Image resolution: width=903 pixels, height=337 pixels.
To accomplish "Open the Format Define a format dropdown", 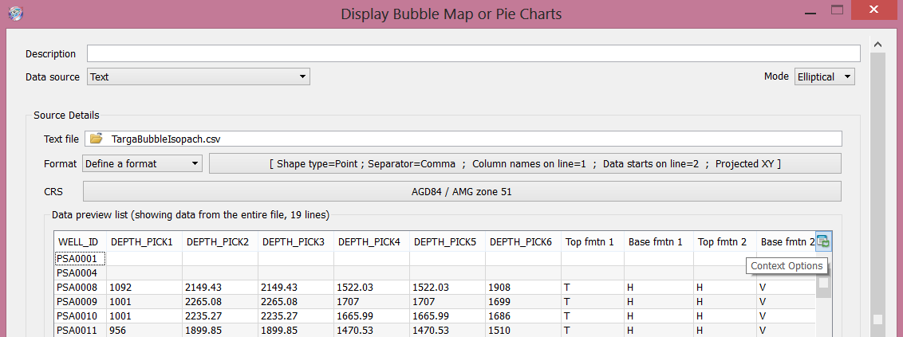I will point(143,164).
